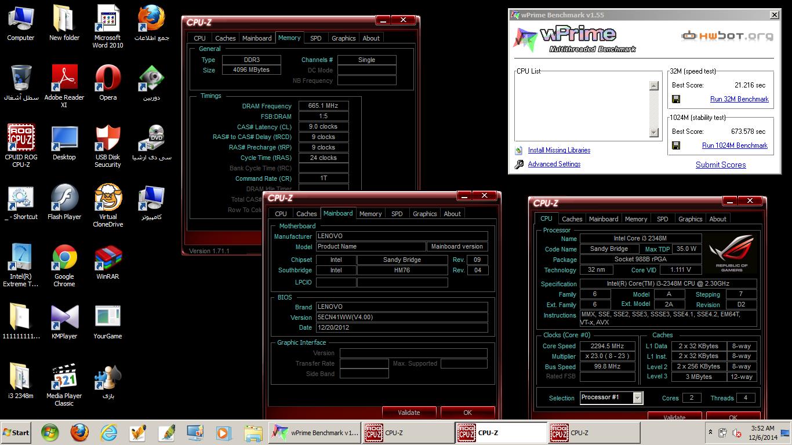Open CPUID ROG CPU-Z desktop shortcut
The width and height of the screenshot is (792, 445).
(21, 146)
